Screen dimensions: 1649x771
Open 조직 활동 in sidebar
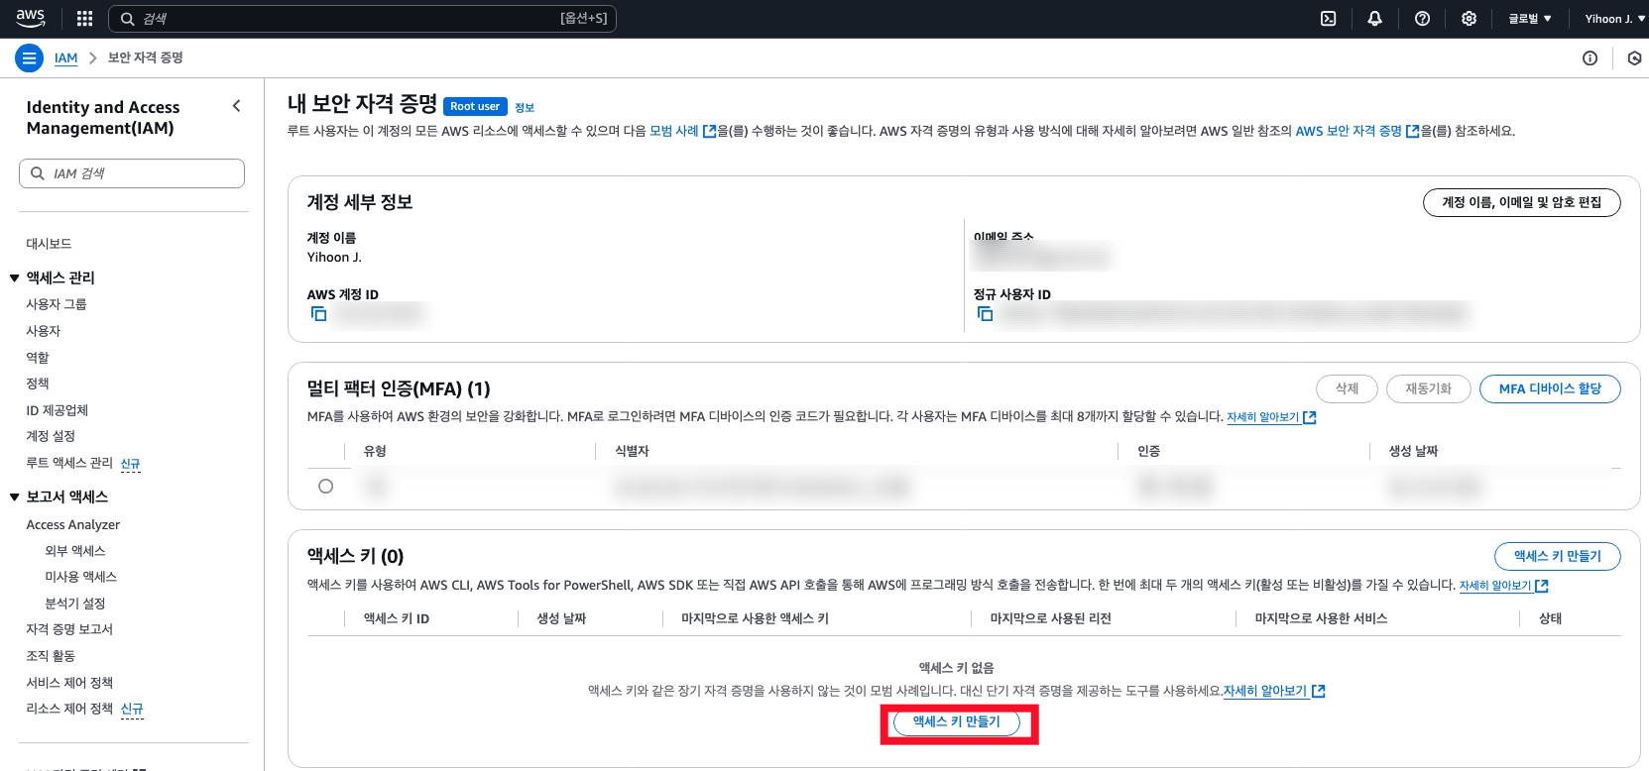tap(51, 656)
